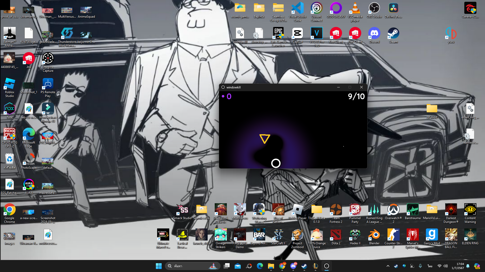
Task: Open the OBS Studio desktop icon
Action: tap(374, 10)
